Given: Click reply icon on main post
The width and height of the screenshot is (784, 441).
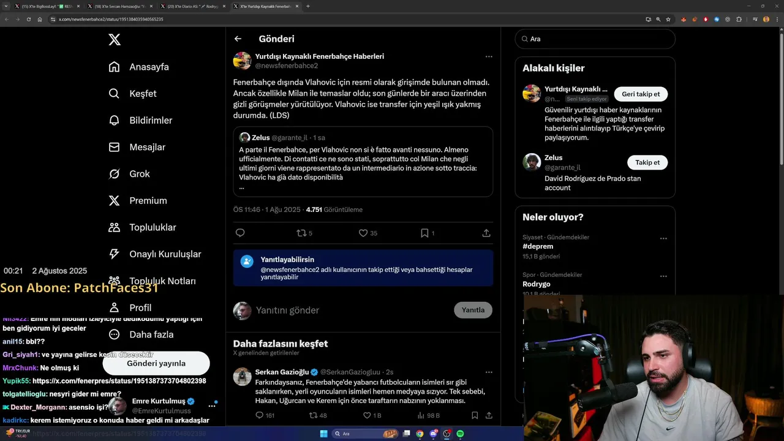Looking at the screenshot, I should (240, 233).
